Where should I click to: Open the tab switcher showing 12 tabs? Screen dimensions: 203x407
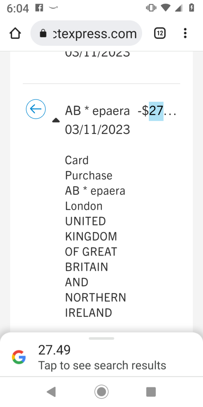[x=160, y=33]
